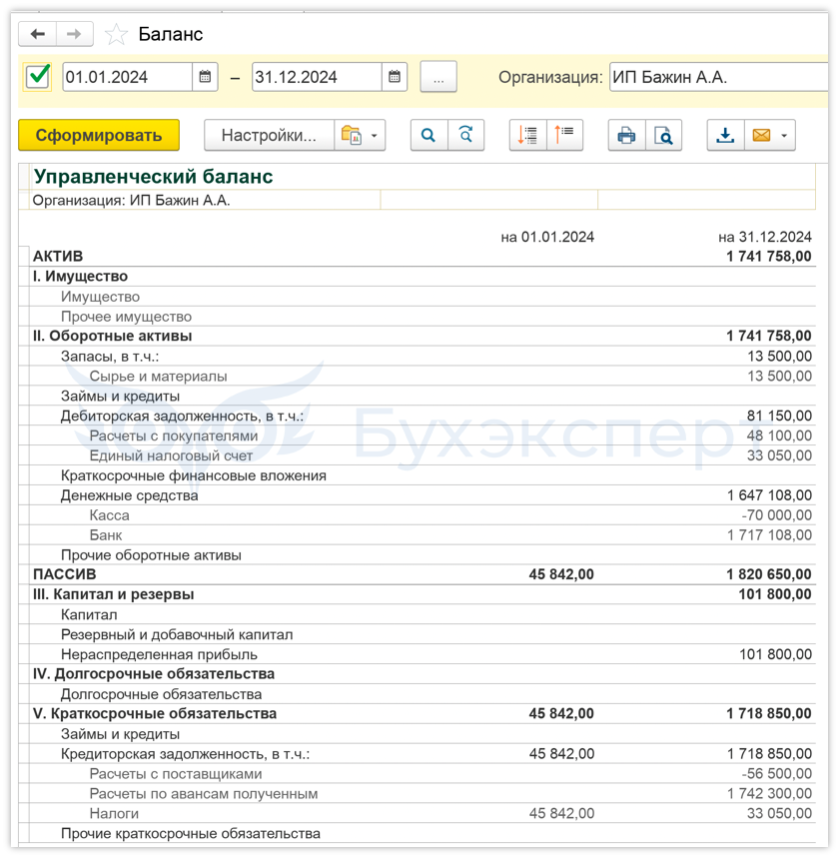The width and height of the screenshot is (839, 858).
Task: Click the find next icon
Action: [465, 135]
